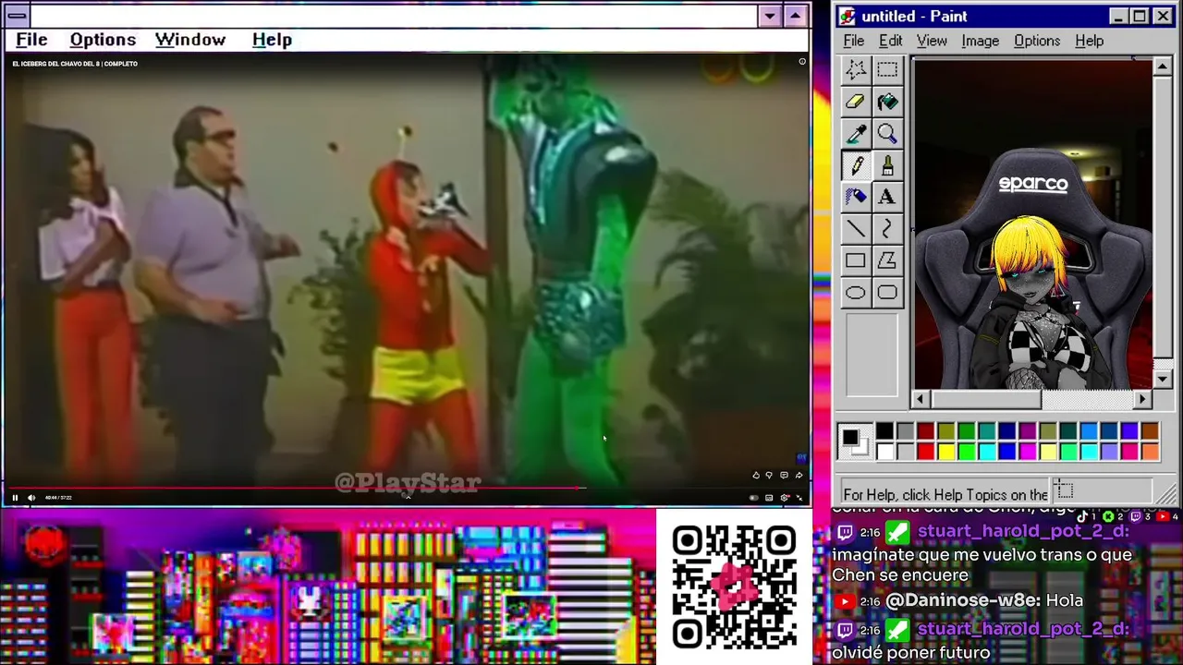The image size is (1183, 665).
Task: Choose the brown color swatch in palette
Action: tap(1150, 430)
